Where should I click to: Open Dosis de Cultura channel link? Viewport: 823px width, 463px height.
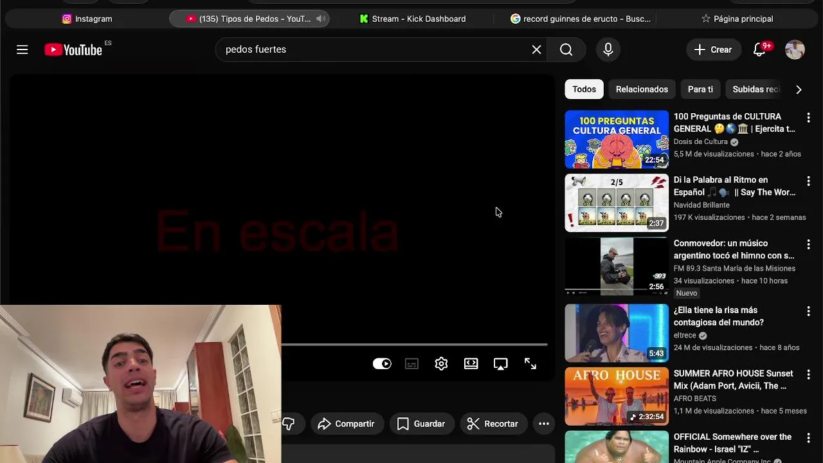pos(701,141)
